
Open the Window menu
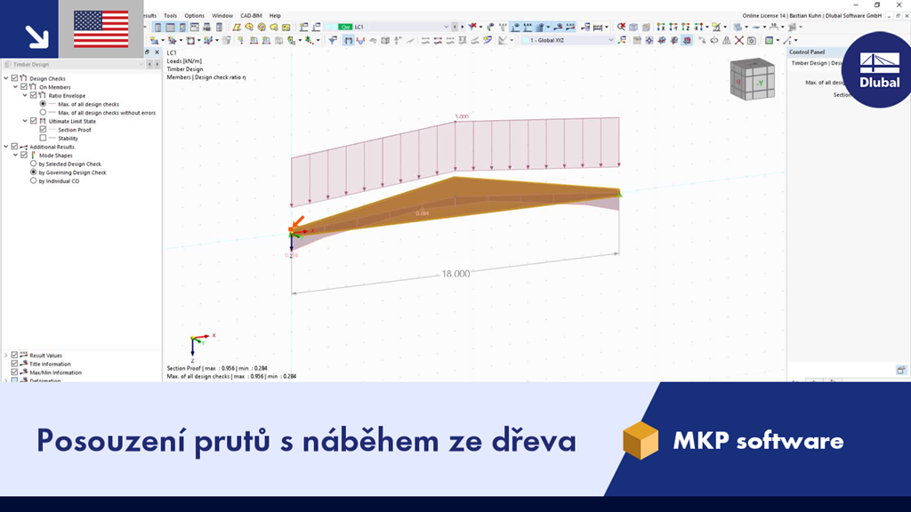[222, 16]
